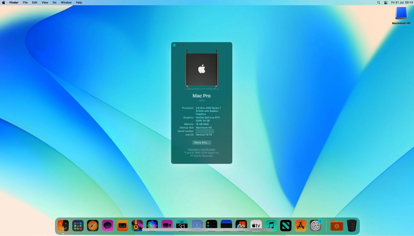Click the 'Mac Pro' title text
Screen dimensions: 414x236
click(x=201, y=96)
